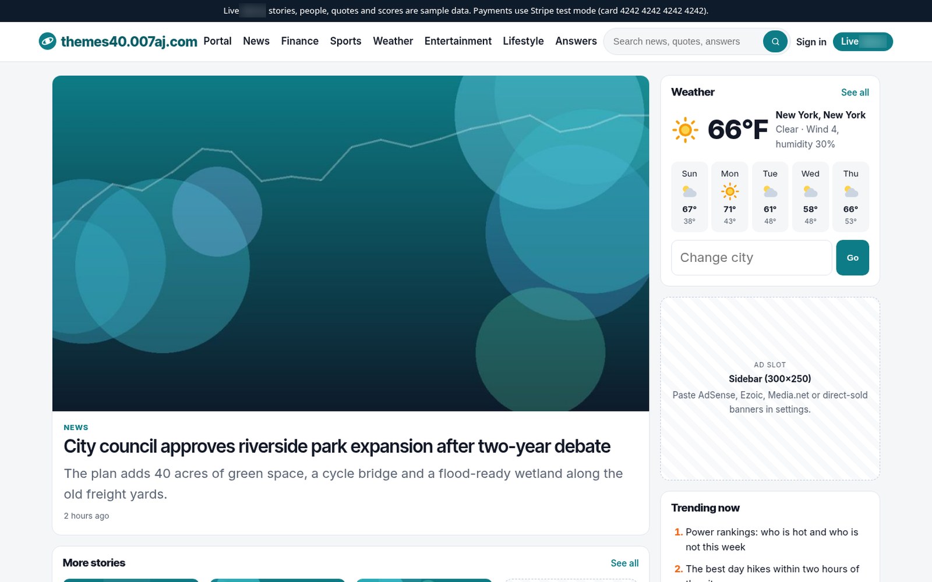Open trending story 'Power rankings: who is hot'
Image resolution: width=932 pixels, height=582 pixels.
(772, 540)
